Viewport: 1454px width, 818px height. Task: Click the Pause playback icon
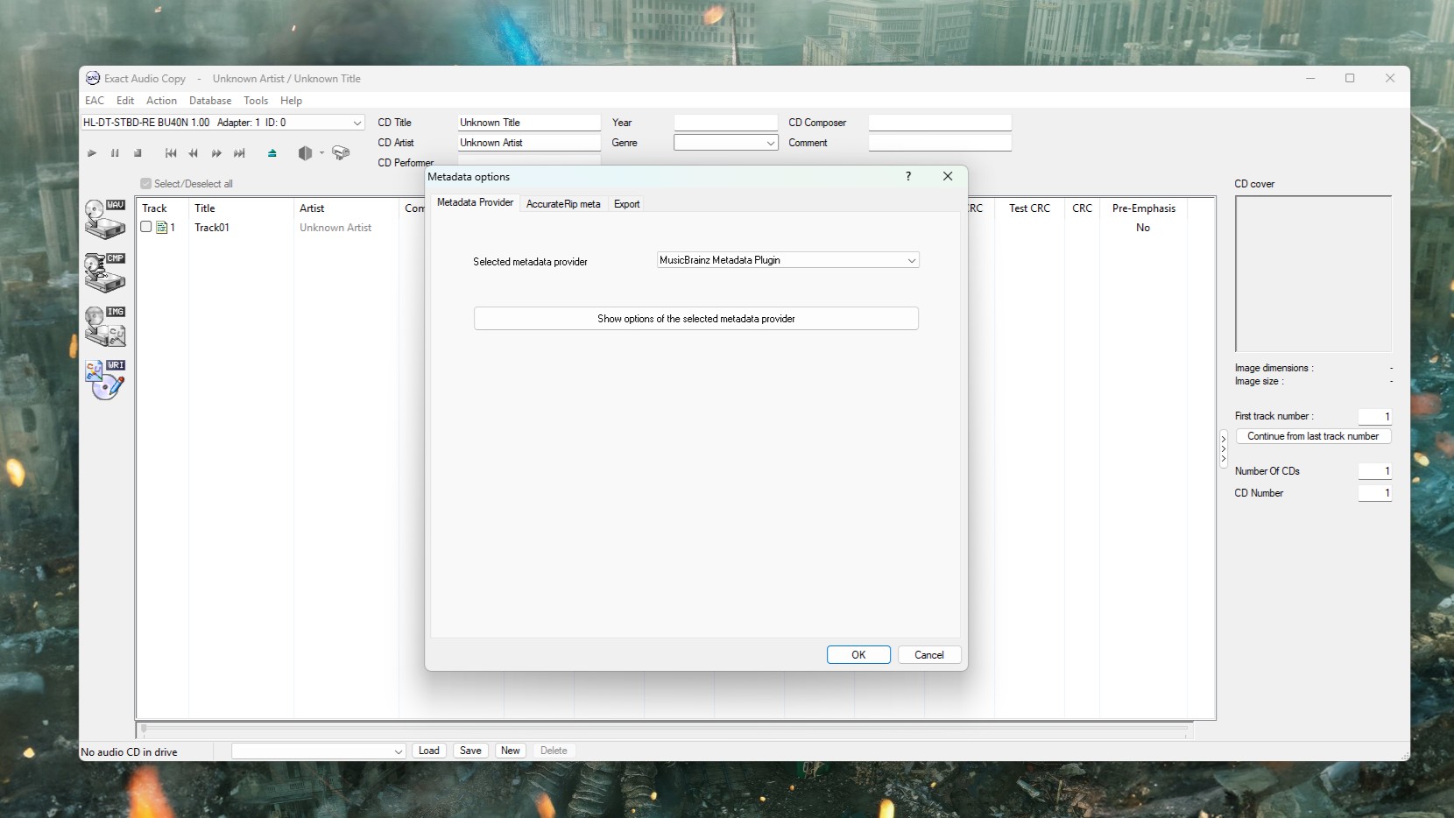tap(115, 153)
